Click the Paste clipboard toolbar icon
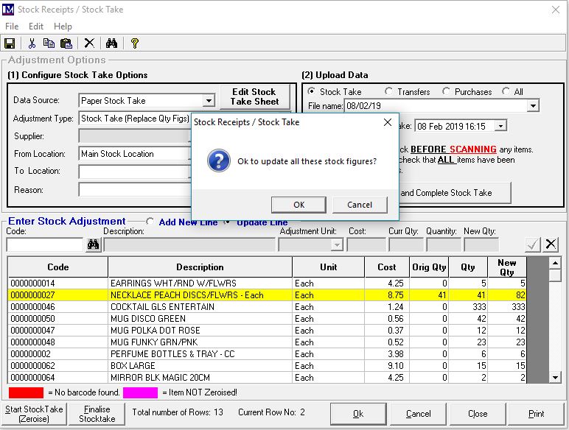Image resolution: width=569 pixels, height=430 pixels. 66,43
